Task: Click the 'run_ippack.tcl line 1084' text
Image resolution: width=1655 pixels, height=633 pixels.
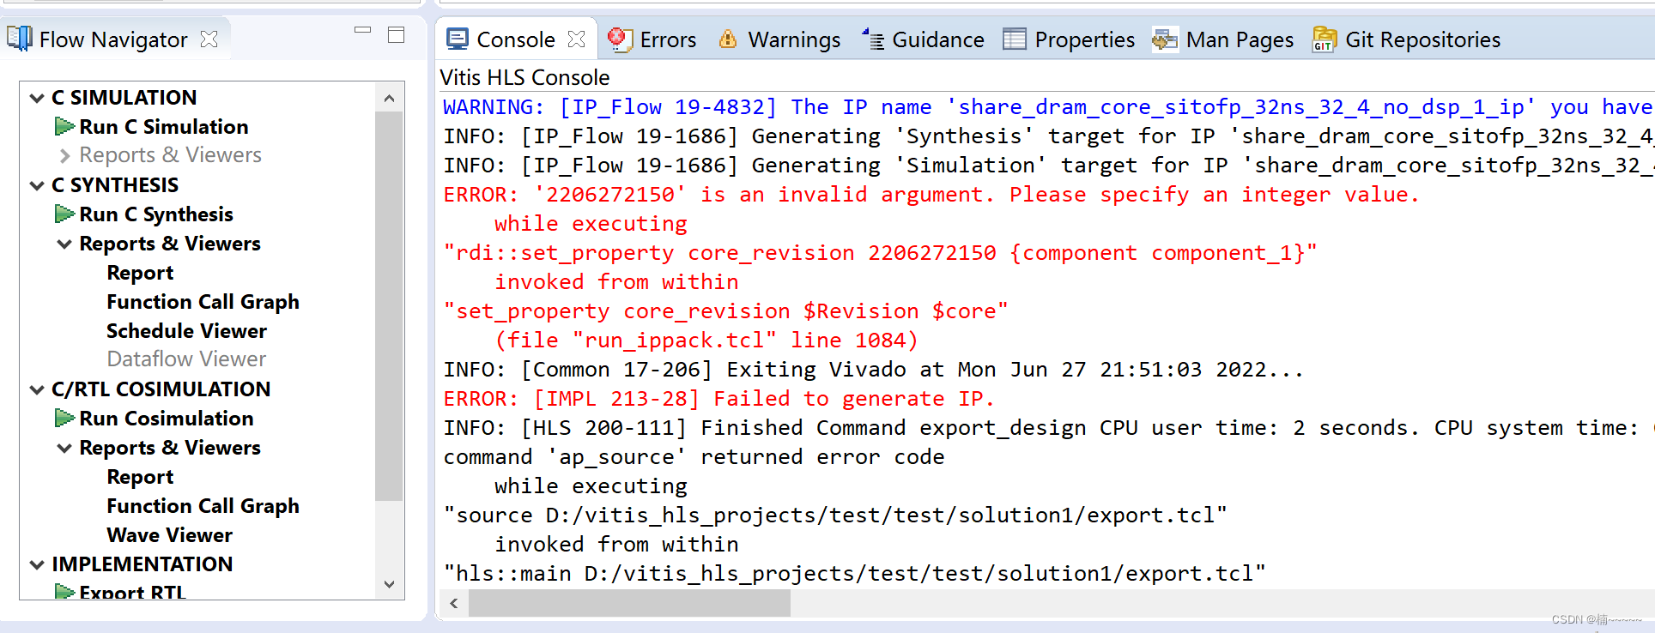Action: point(706,340)
